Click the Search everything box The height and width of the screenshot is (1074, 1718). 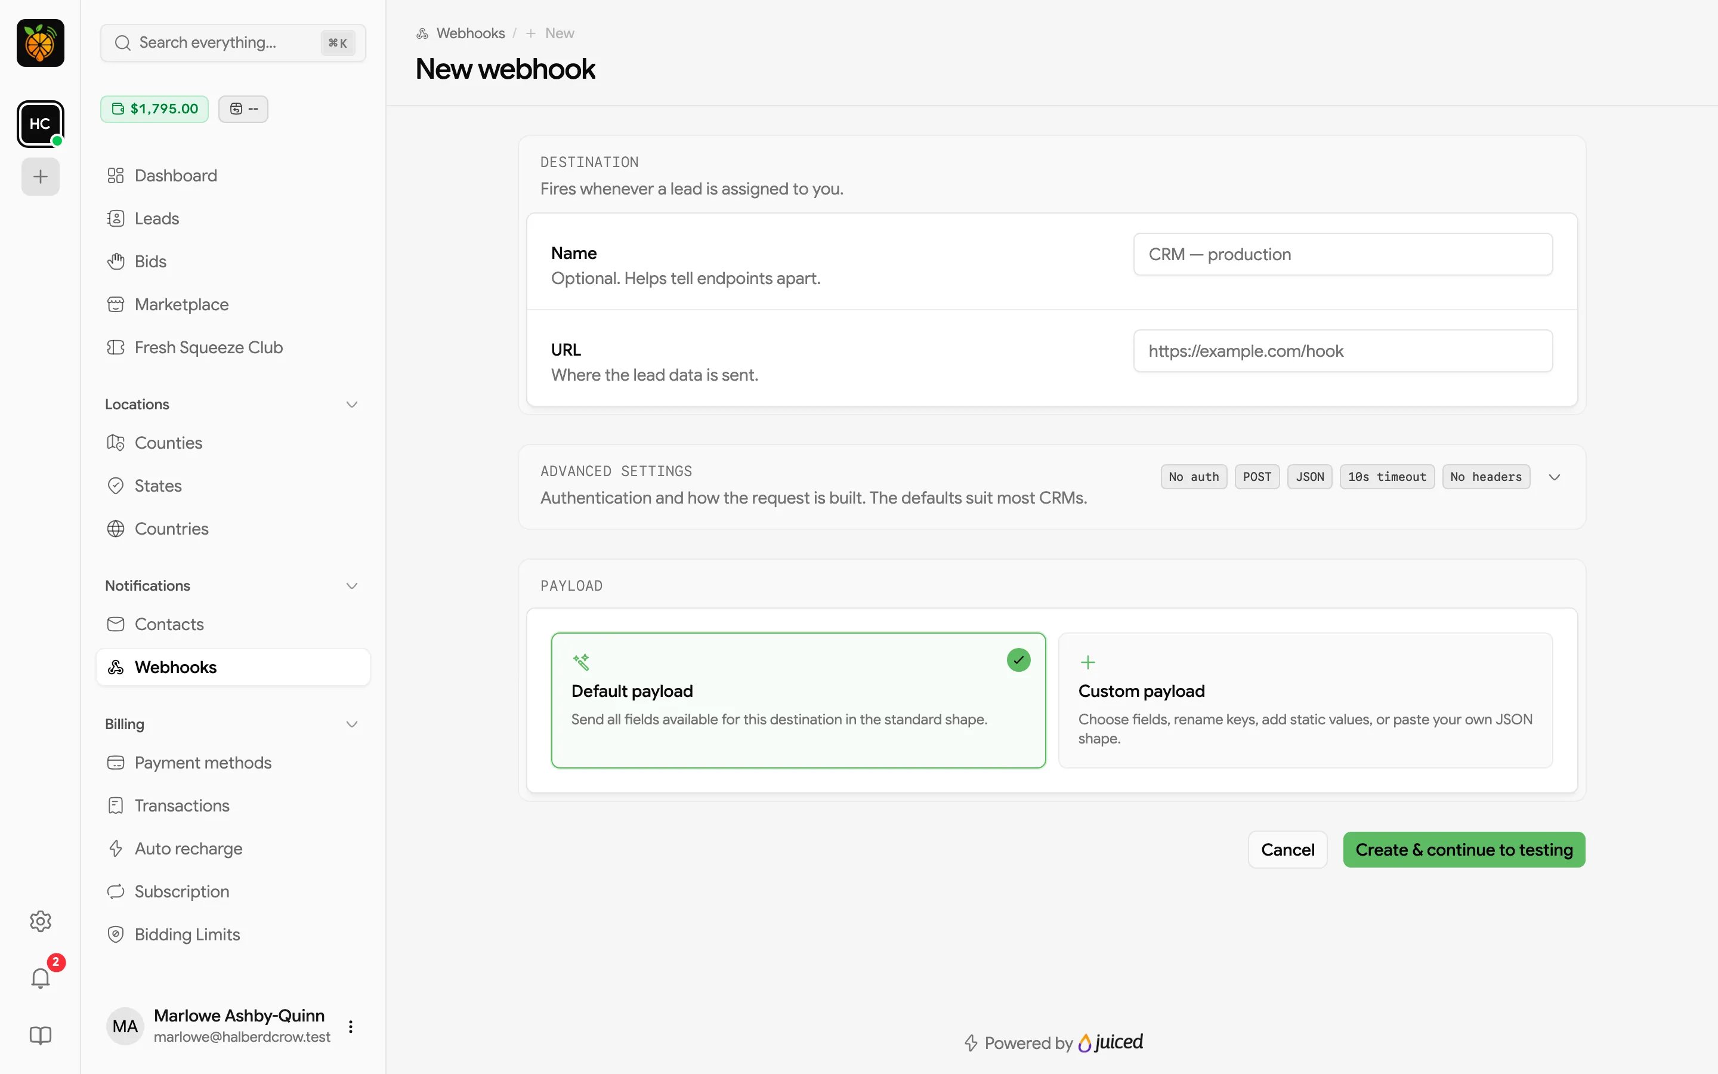click(233, 42)
